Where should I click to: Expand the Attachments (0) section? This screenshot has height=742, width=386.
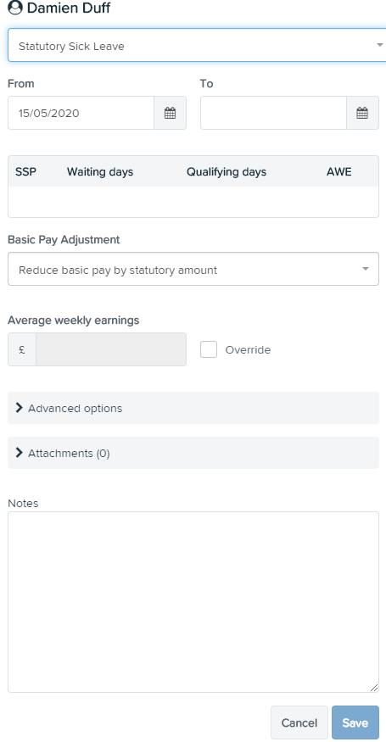(x=193, y=453)
